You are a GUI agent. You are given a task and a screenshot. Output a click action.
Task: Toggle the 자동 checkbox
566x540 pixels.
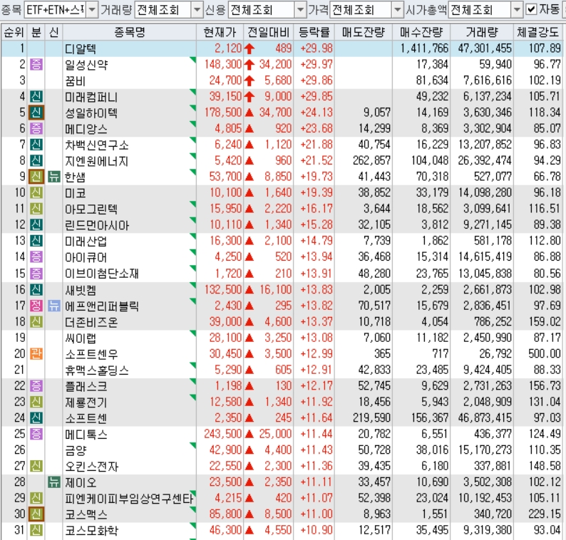pyautogui.click(x=531, y=9)
